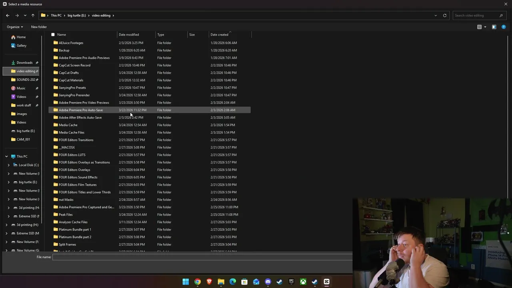The image size is (512, 288).
Task: Tick the select-all checkbox beside Name
Action: [53, 34]
